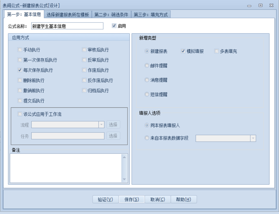This screenshot has height=214, width=279.
Task: Uncheck 每次保存后执行 option
Action: pos(20,70)
